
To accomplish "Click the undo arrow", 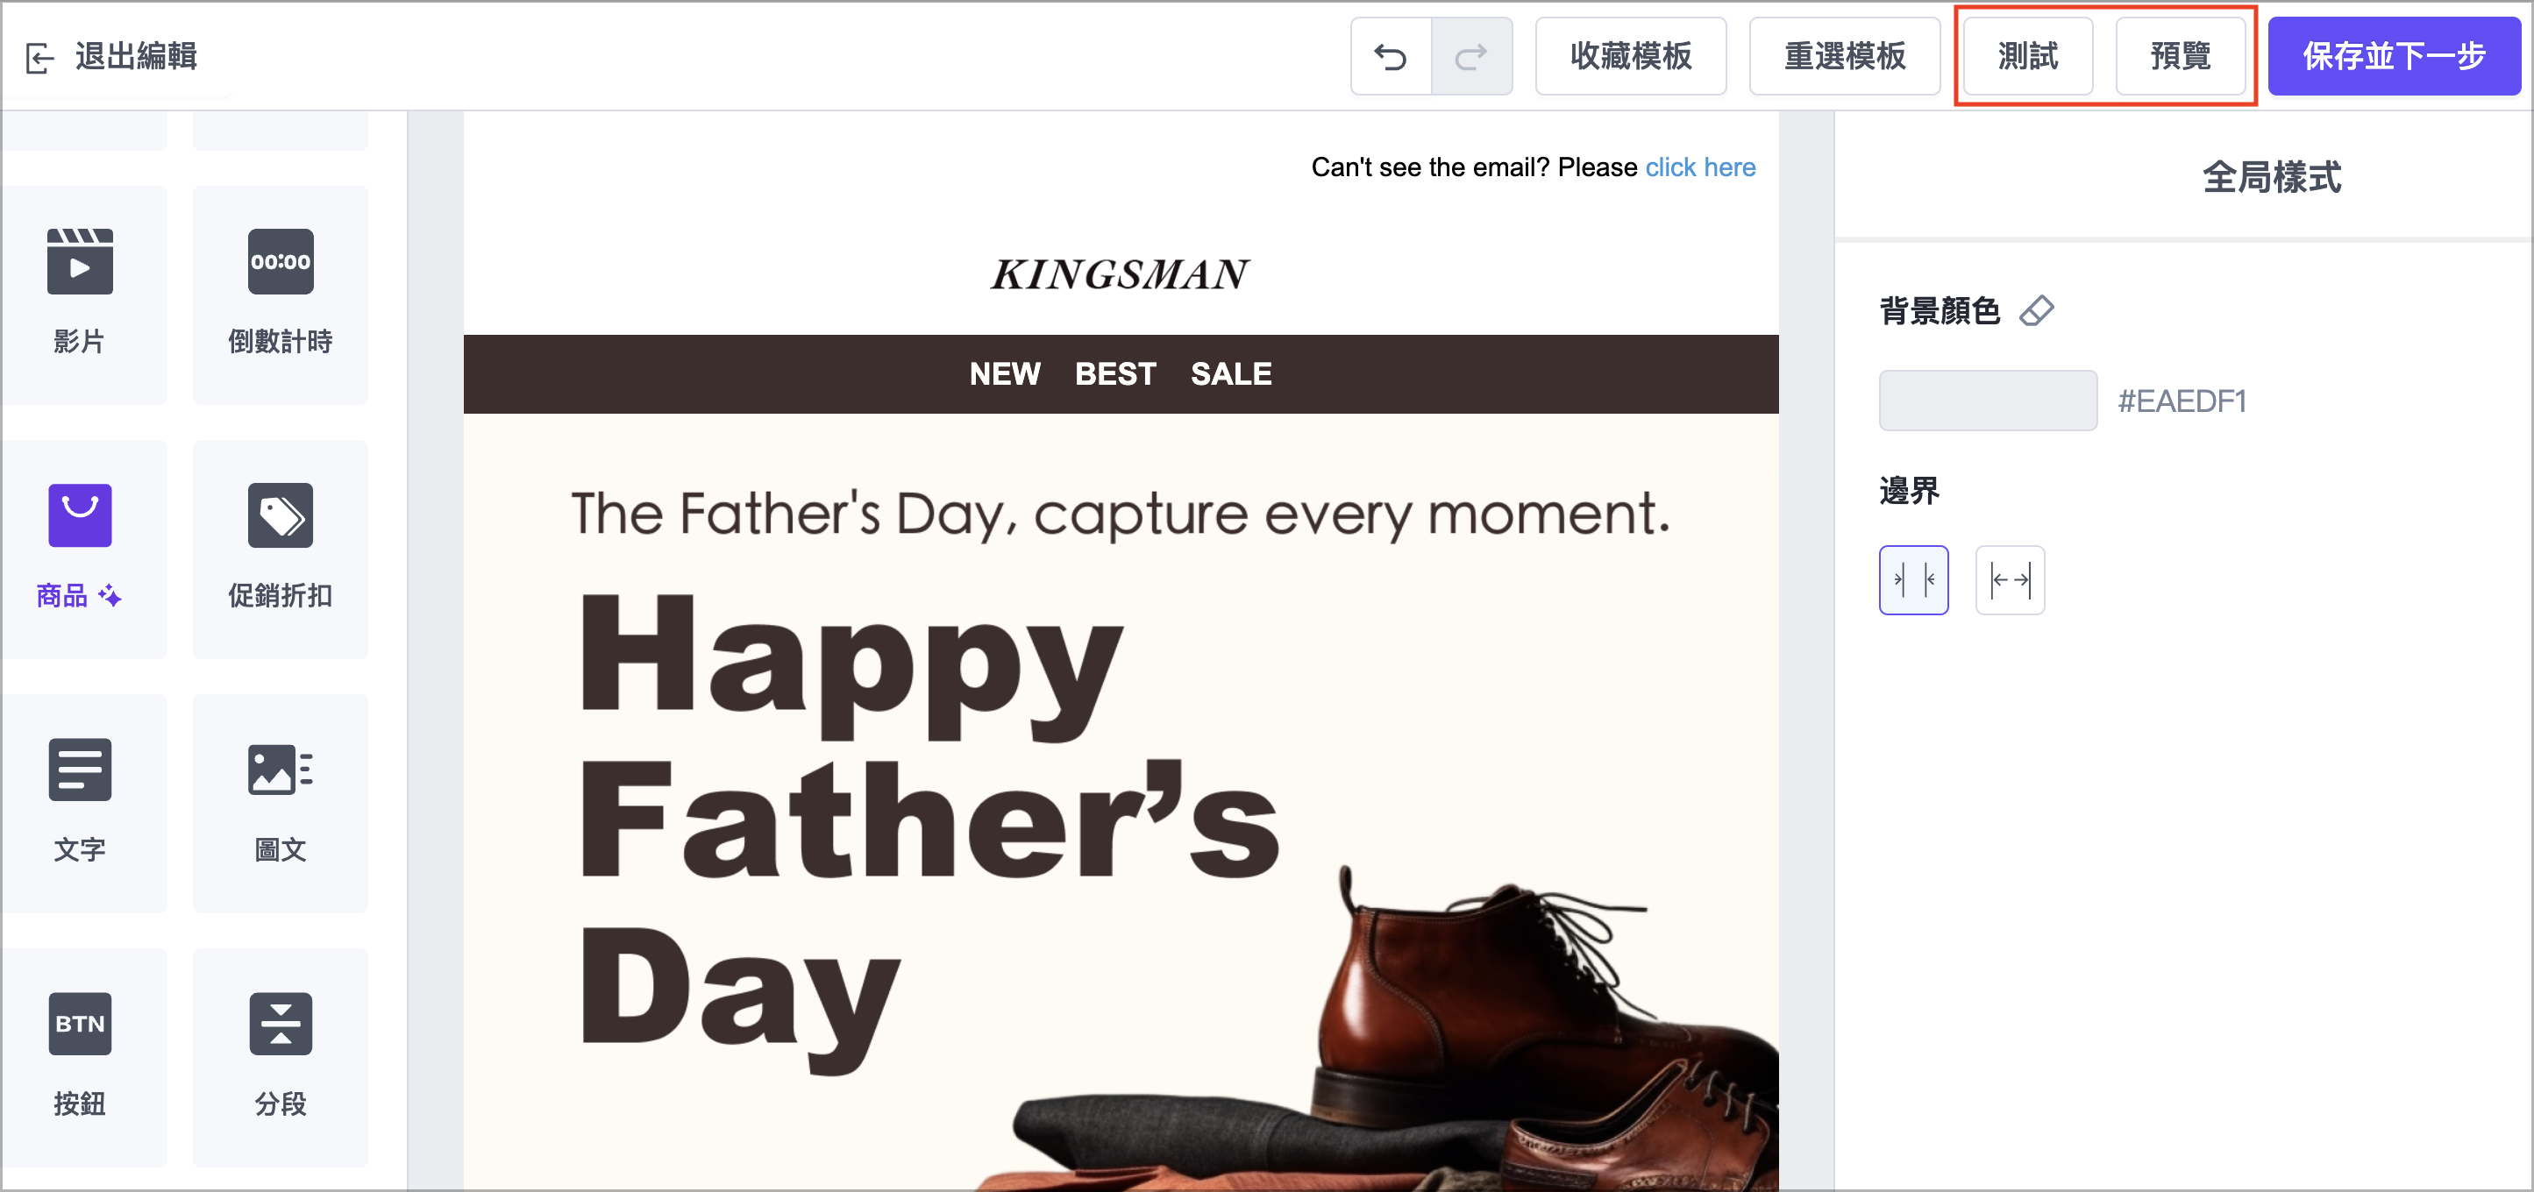I will tap(1390, 57).
